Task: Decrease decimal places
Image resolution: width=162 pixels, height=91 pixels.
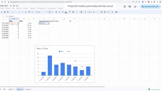Action: [x=26, y=12]
